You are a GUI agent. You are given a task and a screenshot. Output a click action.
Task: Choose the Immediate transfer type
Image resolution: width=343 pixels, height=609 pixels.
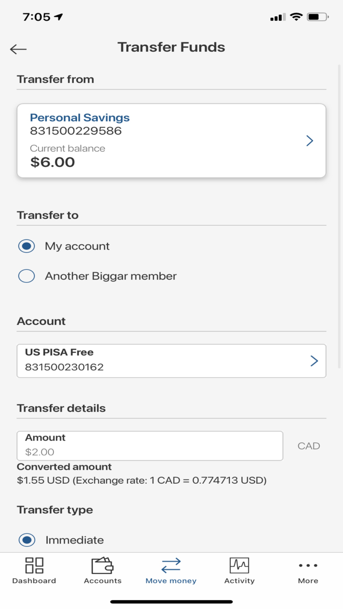coord(27,540)
